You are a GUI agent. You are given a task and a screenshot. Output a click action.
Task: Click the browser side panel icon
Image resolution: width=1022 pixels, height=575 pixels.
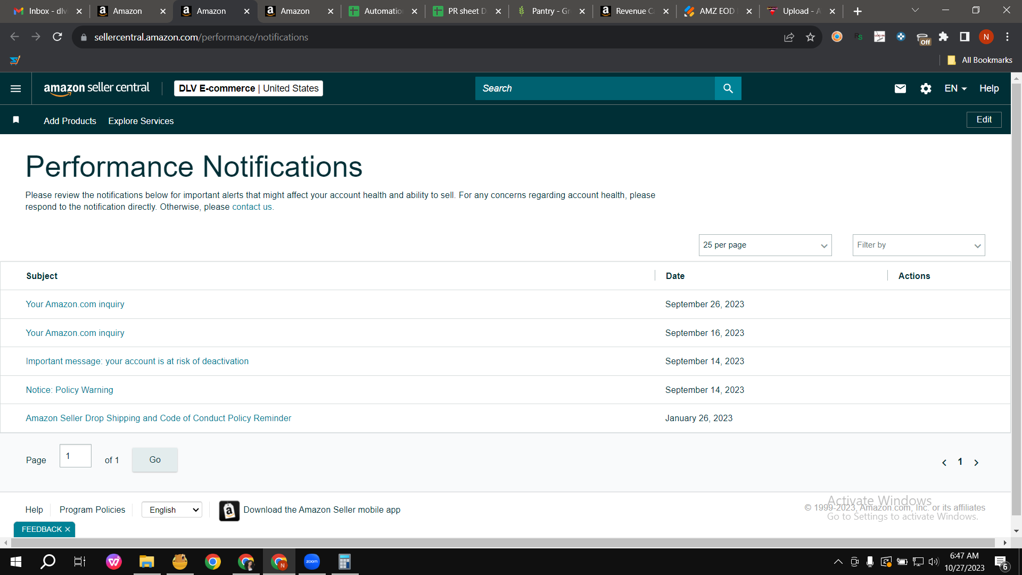coord(965,37)
